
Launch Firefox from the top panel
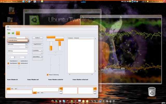click(x=26, y=1)
